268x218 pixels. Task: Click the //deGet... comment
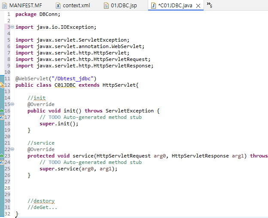tap(42, 207)
